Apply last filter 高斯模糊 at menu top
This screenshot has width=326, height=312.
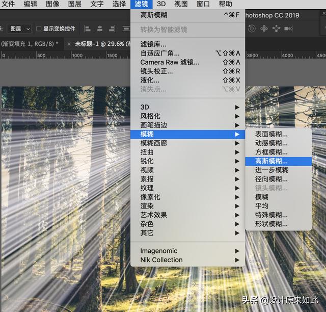pyautogui.click(x=188, y=15)
